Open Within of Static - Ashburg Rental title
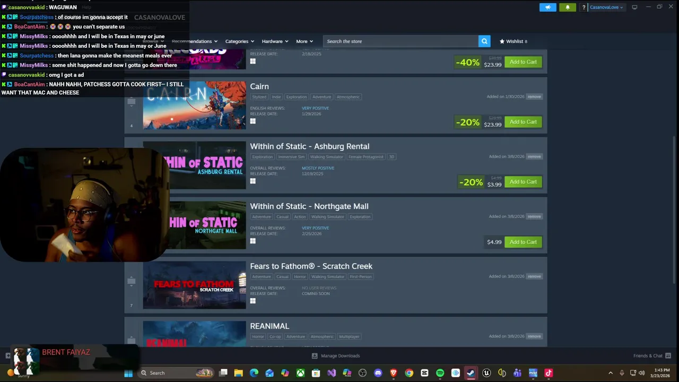The width and height of the screenshot is (679, 382). click(x=310, y=146)
